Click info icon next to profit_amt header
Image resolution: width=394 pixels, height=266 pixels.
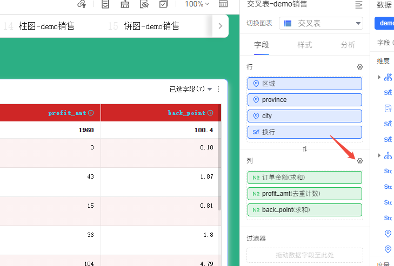tap(91, 113)
